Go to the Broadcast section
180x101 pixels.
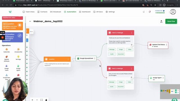click(x=56, y=12)
